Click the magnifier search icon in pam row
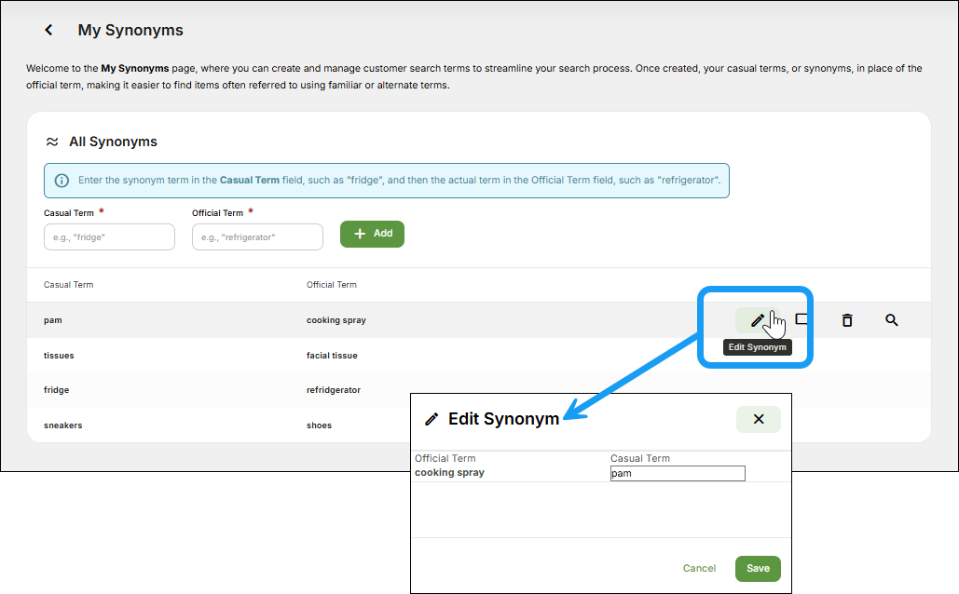 (891, 320)
